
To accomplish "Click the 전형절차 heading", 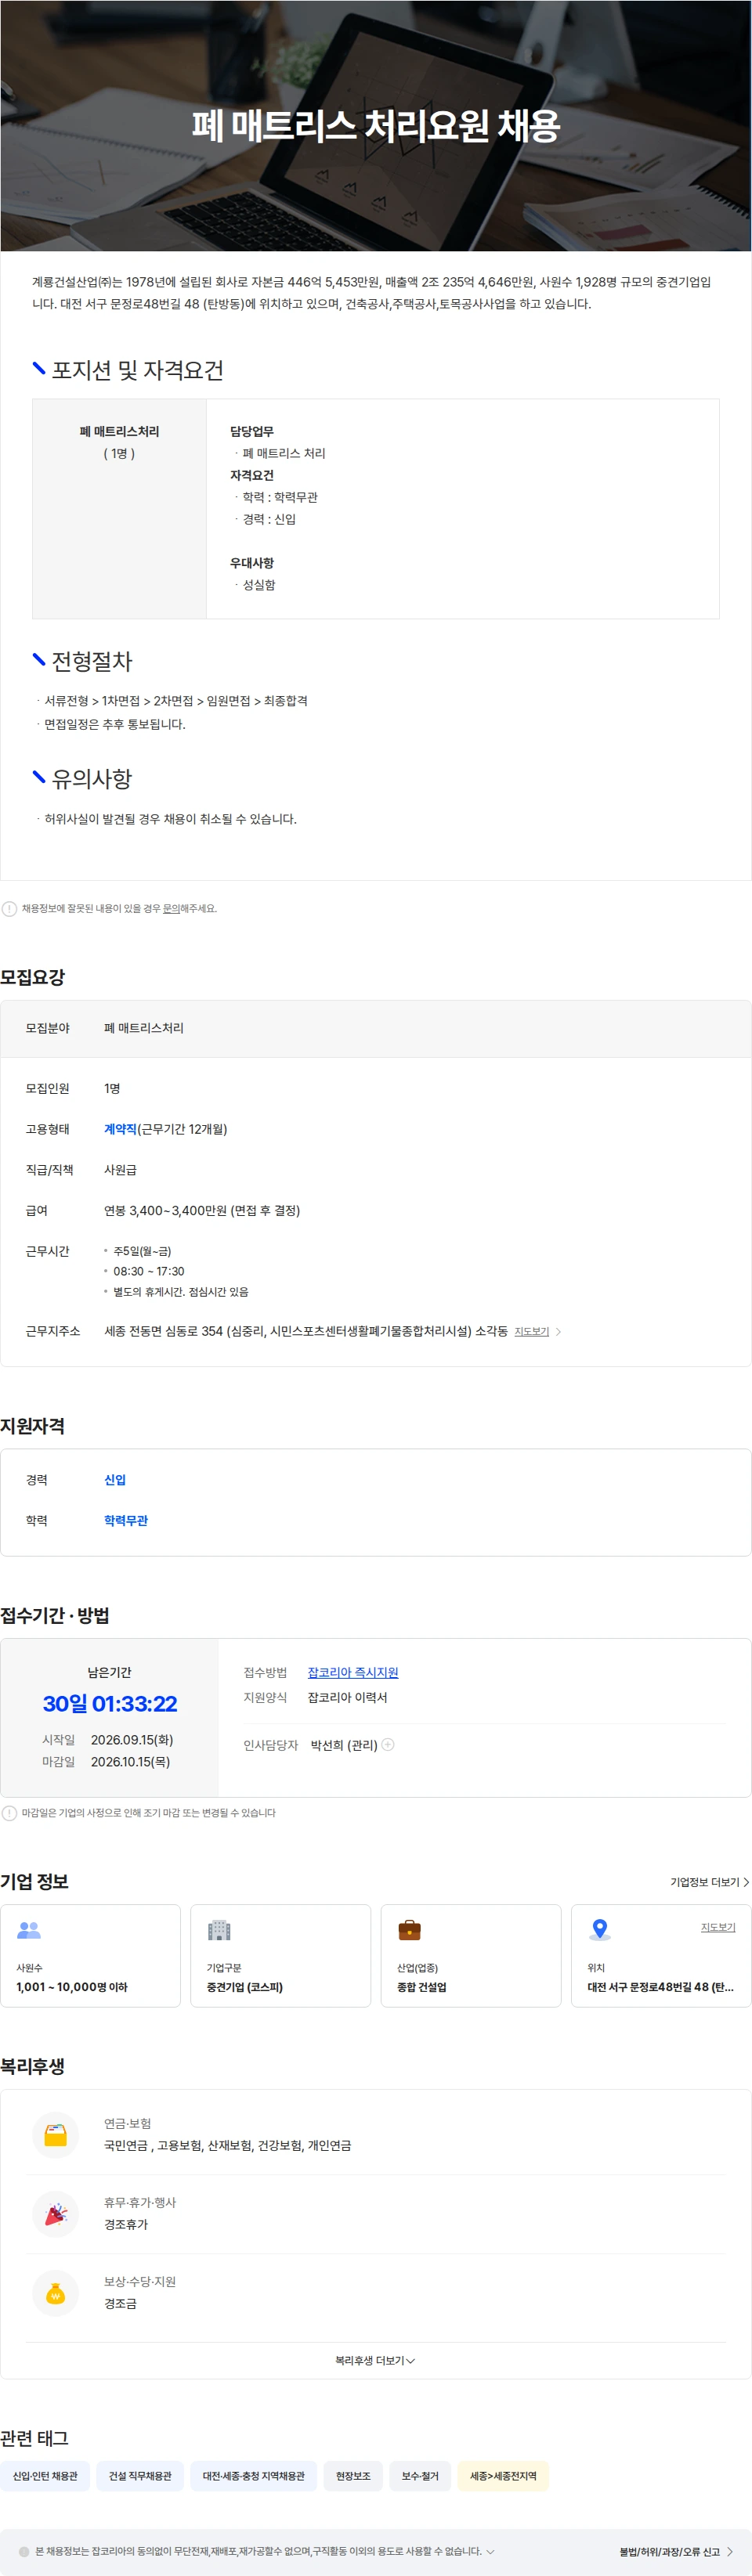I will tap(92, 661).
